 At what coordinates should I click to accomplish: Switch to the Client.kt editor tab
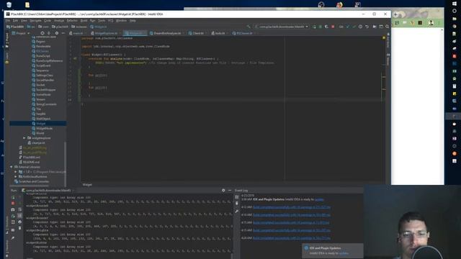pyautogui.click(x=197, y=33)
